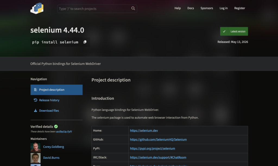Screen dimensions: 278x166
Task: Click the 'Verified details' heading
Action: pyautogui.click(x=42, y=127)
